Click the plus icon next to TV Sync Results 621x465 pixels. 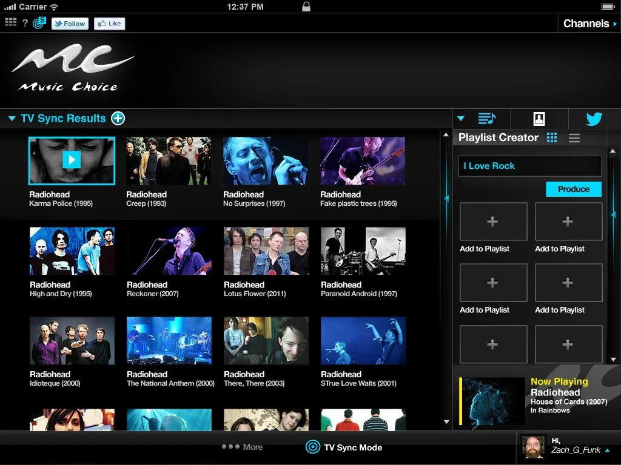(118, 118)
